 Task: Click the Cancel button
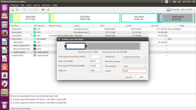(x=128, y=77)
